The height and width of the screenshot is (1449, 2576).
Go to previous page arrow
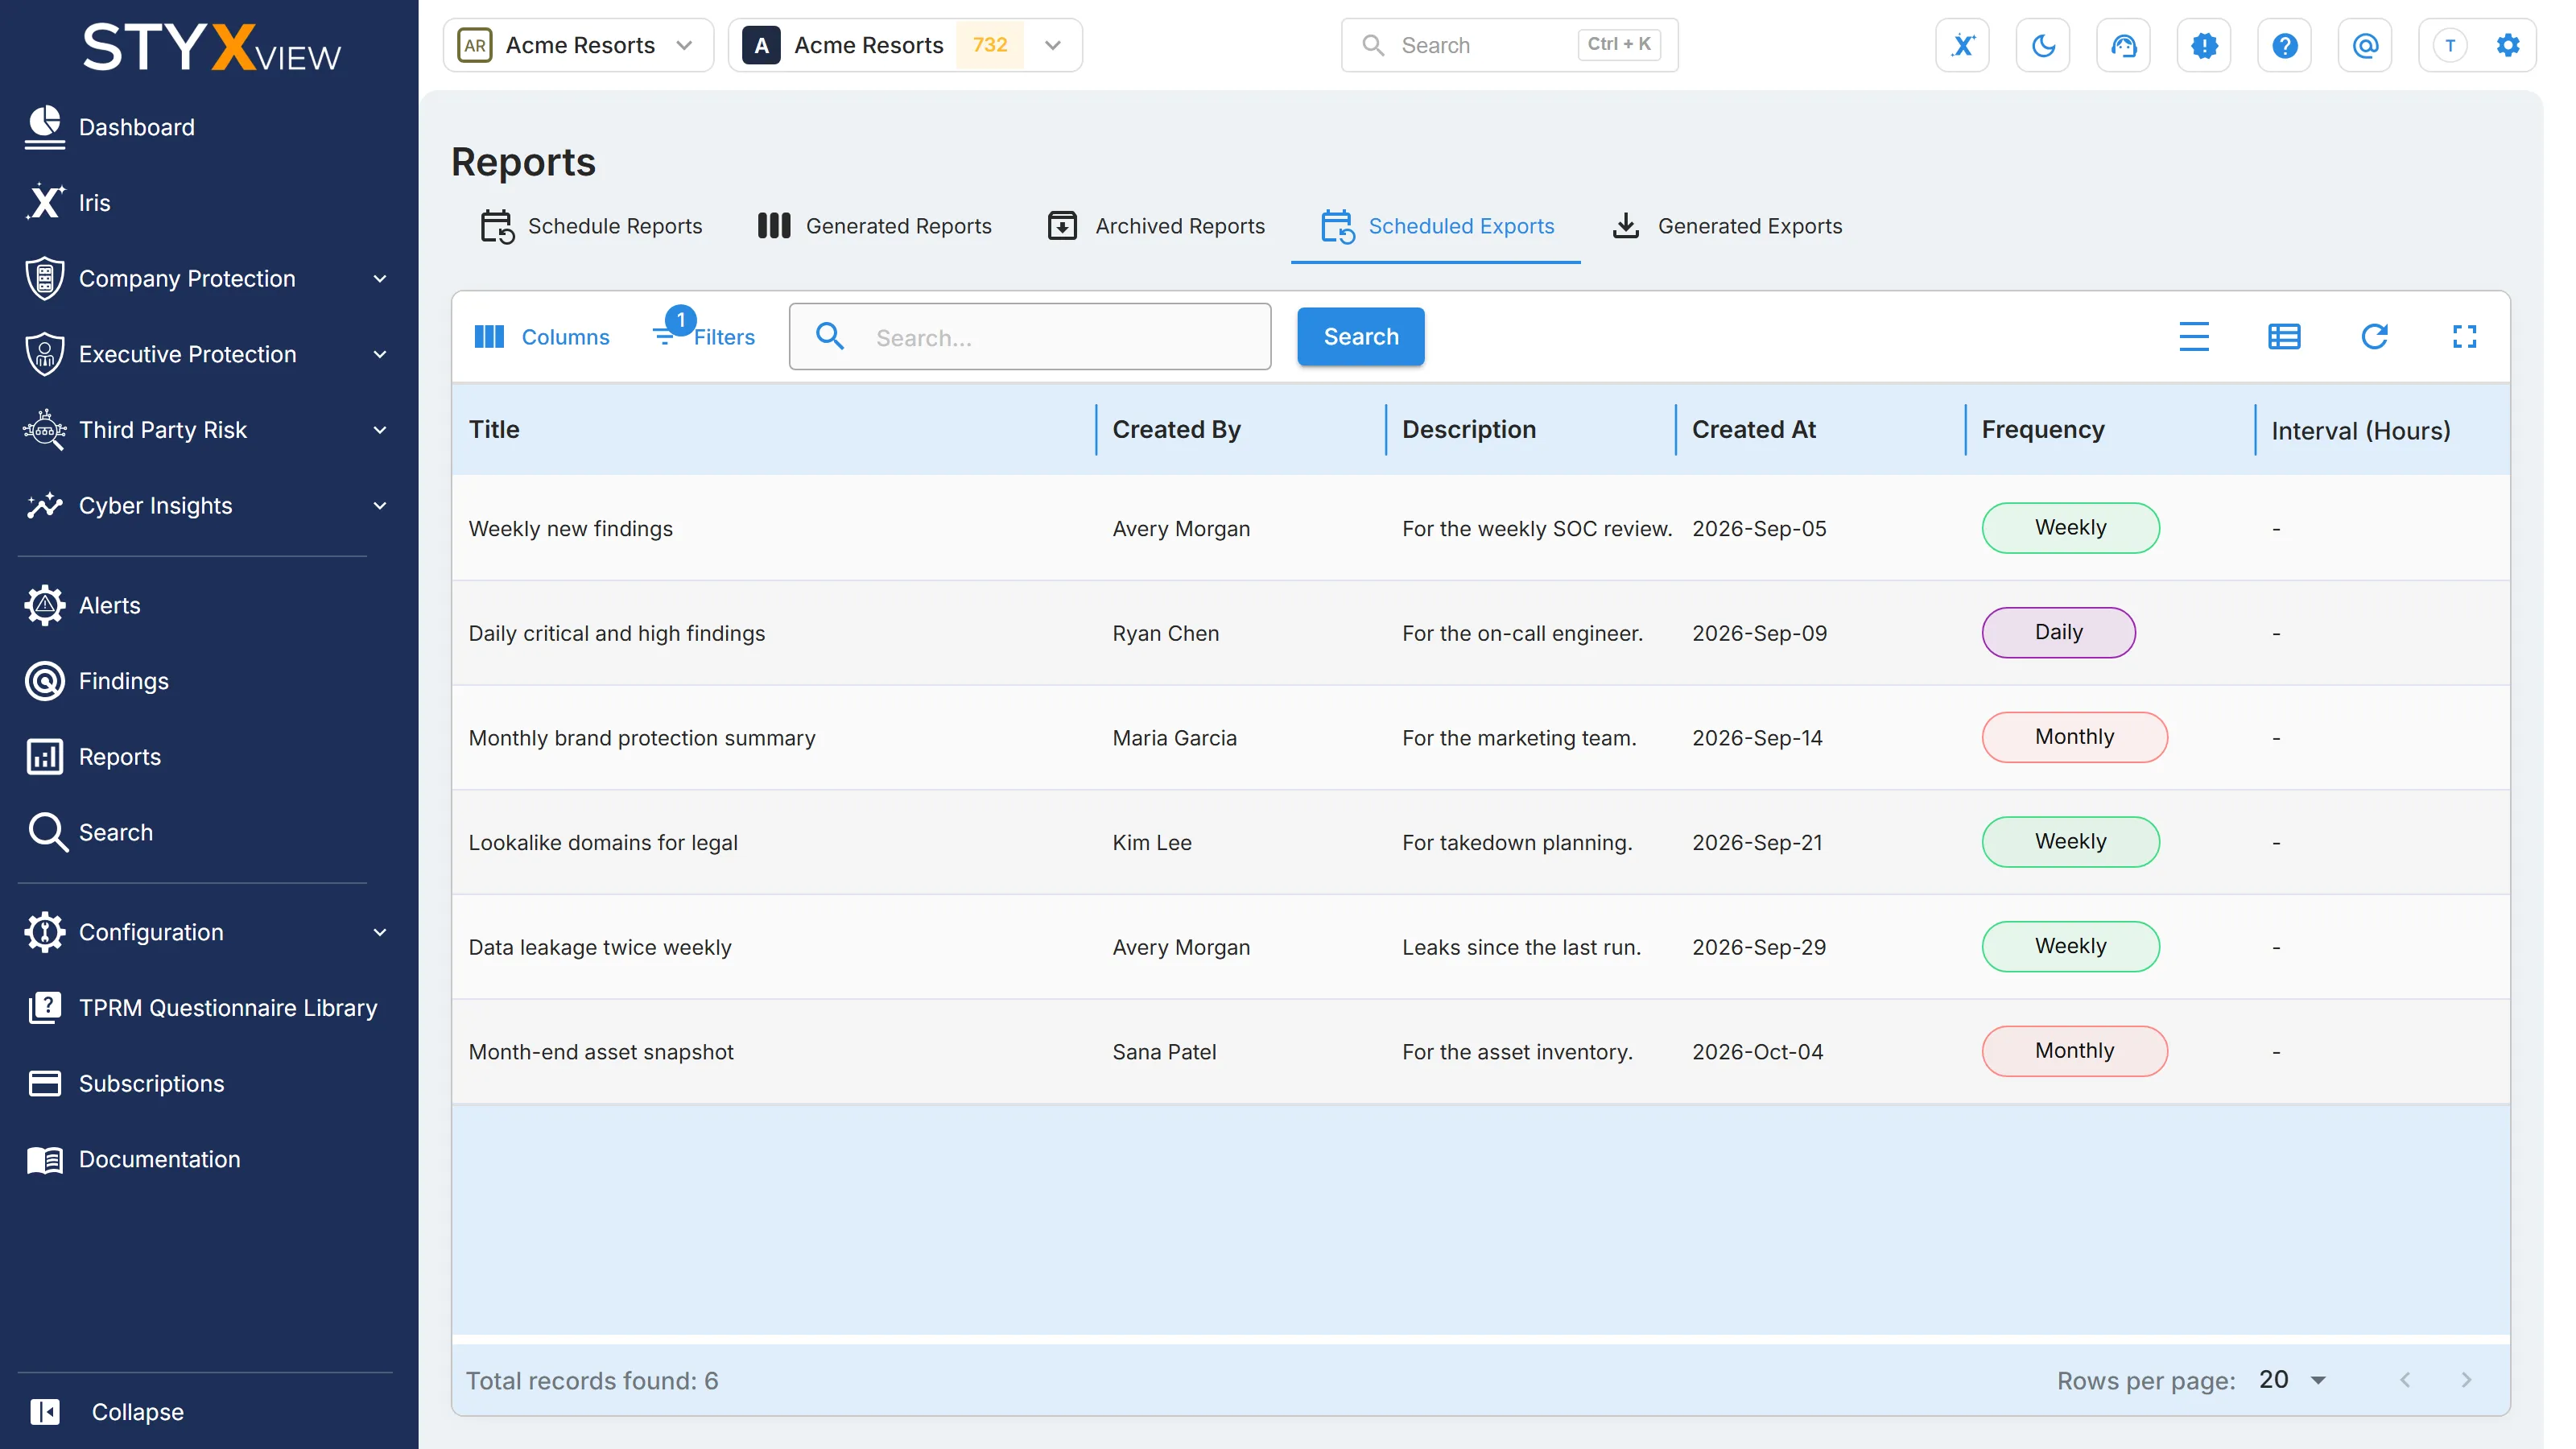2405,1380
